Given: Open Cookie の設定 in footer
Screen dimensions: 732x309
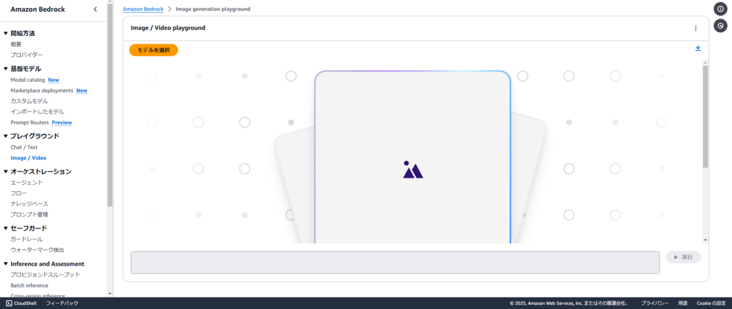Looking at the screenshot, I should tap(711, 303).
